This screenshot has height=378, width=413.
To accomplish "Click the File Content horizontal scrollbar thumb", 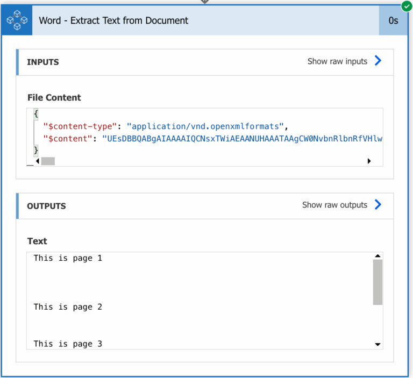I will [48, 161].
